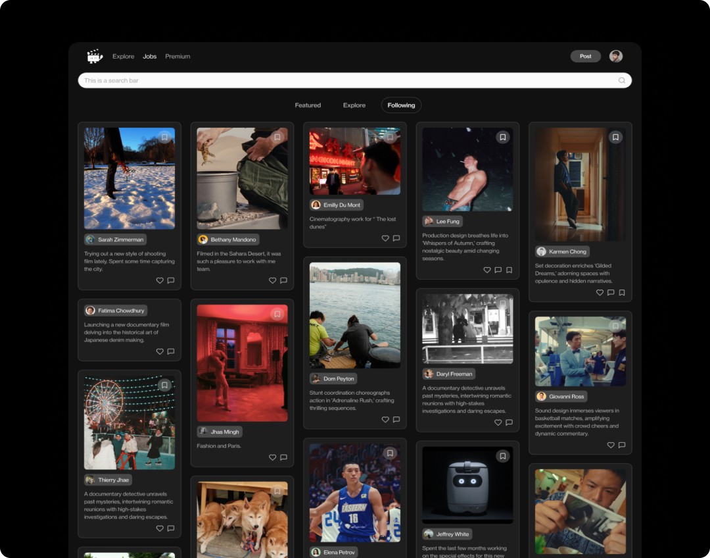The width and height of the screenshot is (710, 558).
Task: Like Giovanni Ross's post
Action: click(x=611, y=445)
